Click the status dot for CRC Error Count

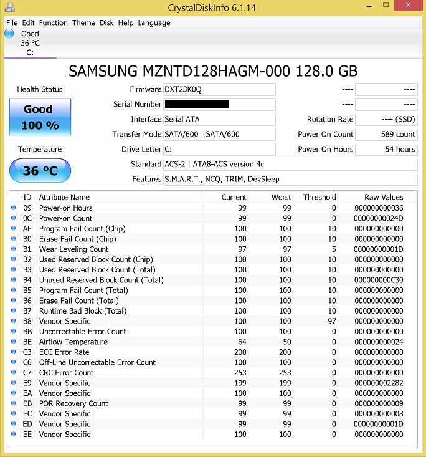[14, 372]
